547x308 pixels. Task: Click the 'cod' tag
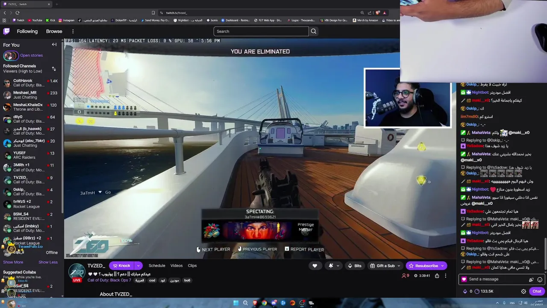tap(152, 281)
